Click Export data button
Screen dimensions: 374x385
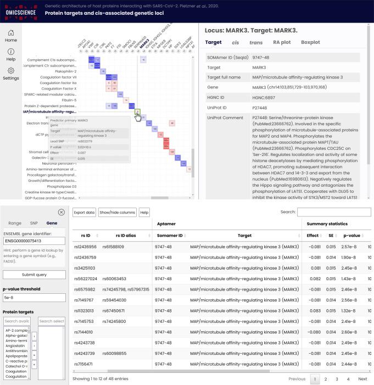coord(84,213)
